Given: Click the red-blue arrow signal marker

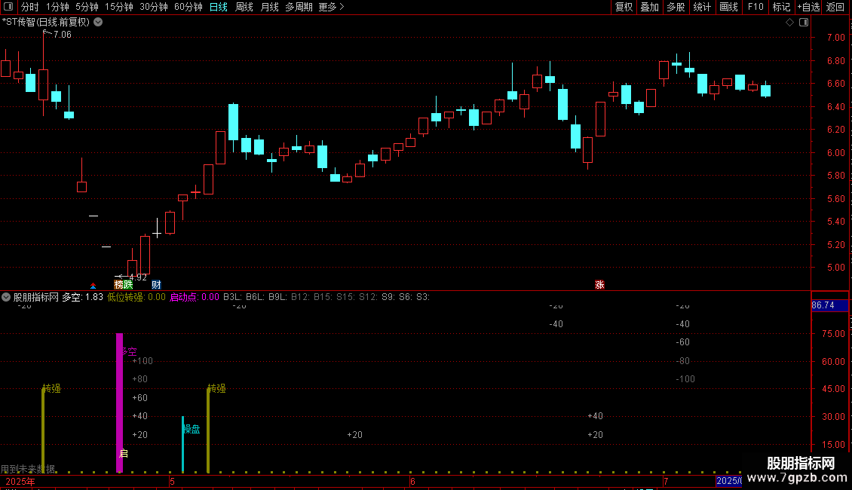Looking at the screenshot, I should pos(93,286).
